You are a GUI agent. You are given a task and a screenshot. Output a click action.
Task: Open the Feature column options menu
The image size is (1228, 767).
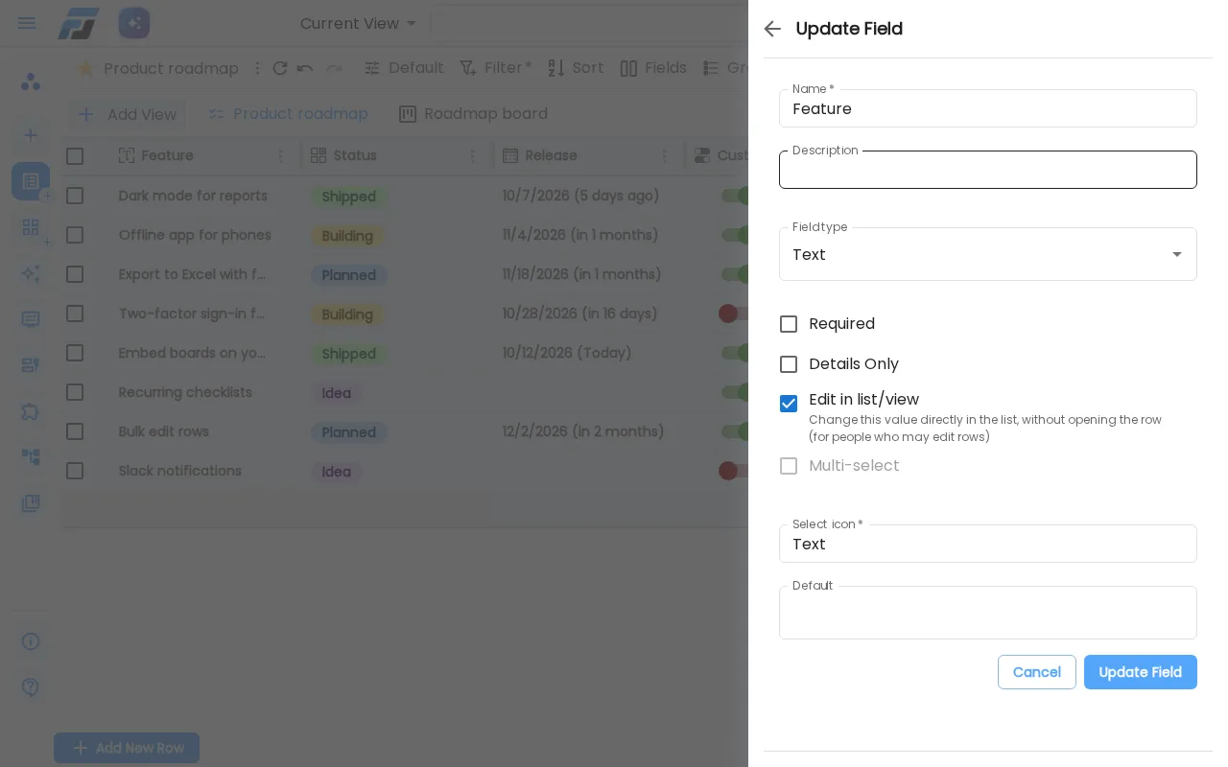281,155
